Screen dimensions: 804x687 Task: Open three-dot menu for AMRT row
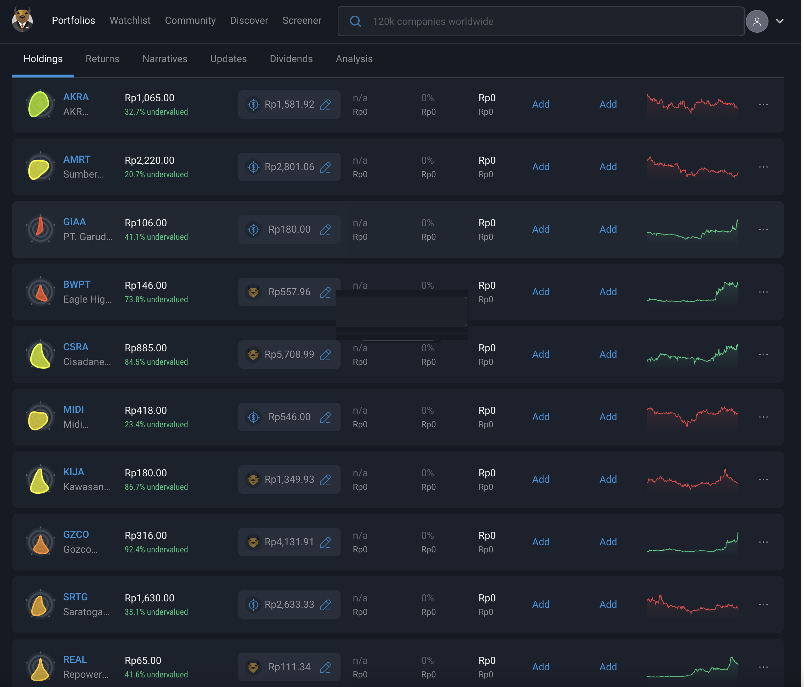[763, 167]
